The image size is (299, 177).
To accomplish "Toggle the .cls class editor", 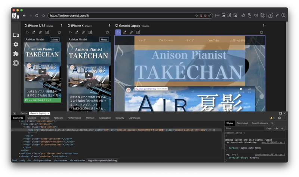I will (x=276, y=128).
